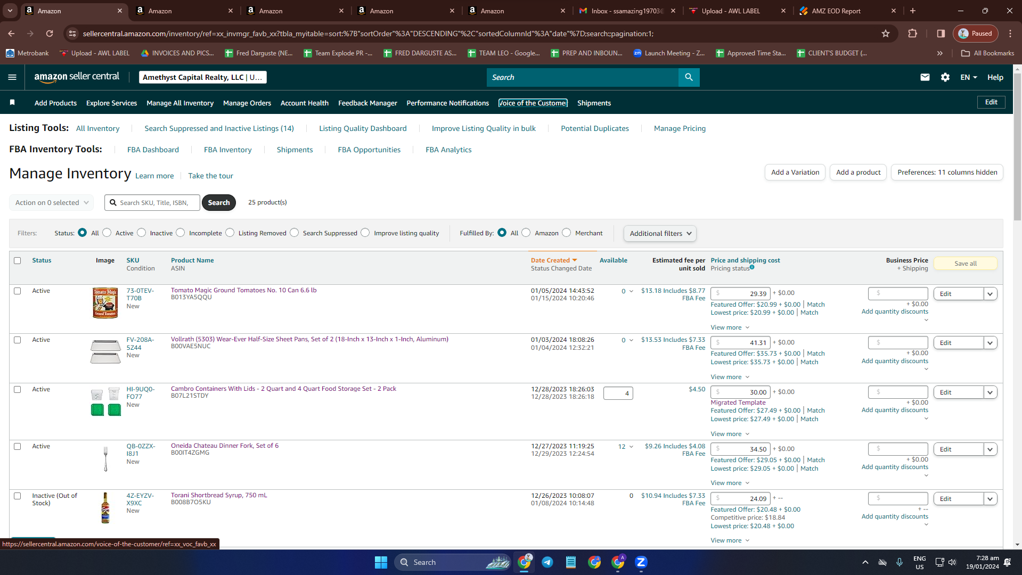The image size is (1022, 575).
Task: Open the settings gear icon
Action: [945, 77]
